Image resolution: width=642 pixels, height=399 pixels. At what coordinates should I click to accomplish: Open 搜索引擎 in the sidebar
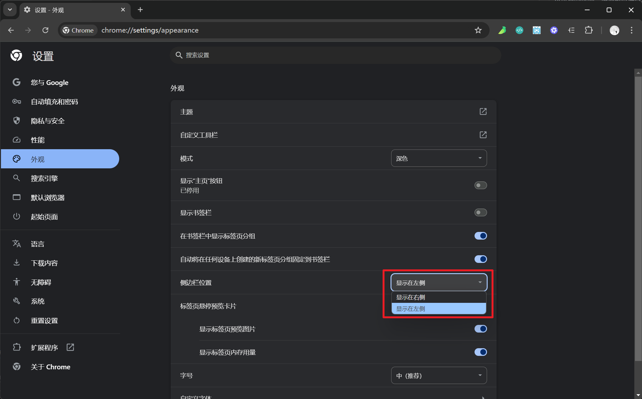pyautogui.click(x=44, y=178)
